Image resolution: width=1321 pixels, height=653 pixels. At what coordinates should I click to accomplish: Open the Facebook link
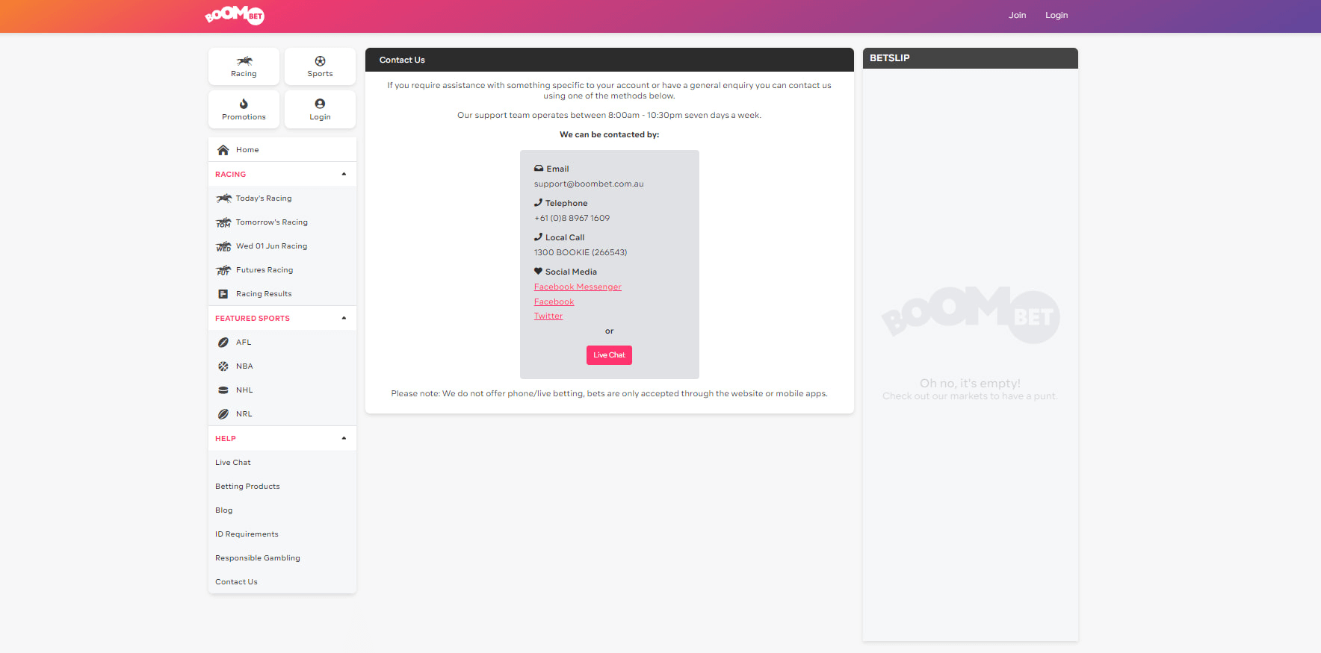click(554, 301)
